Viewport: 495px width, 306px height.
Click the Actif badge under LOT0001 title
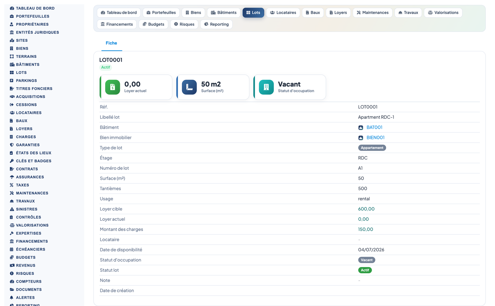[106, 67]
